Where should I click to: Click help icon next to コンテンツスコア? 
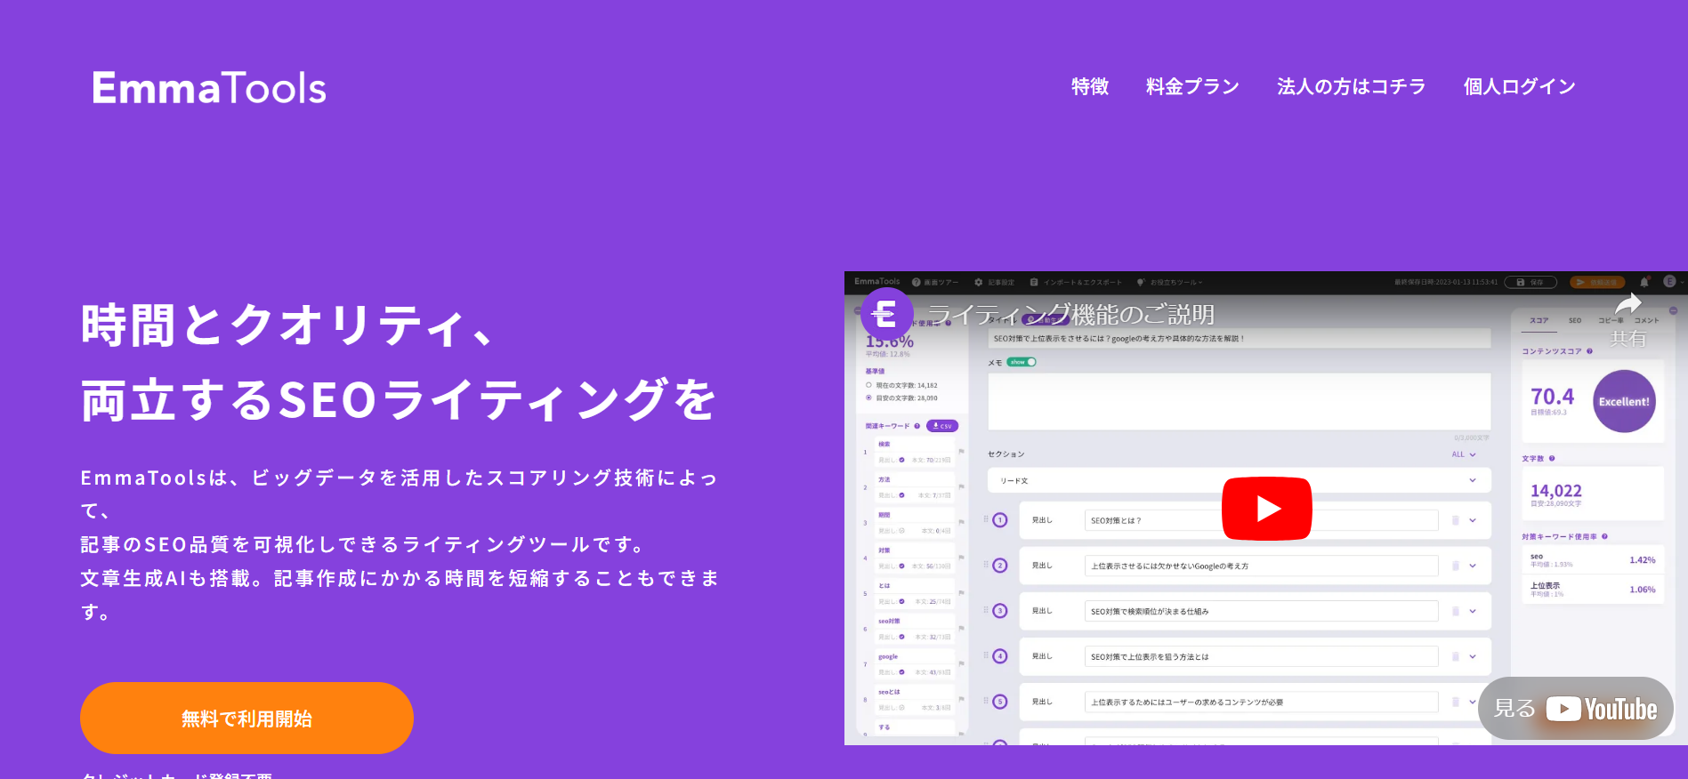[1589, 351]
